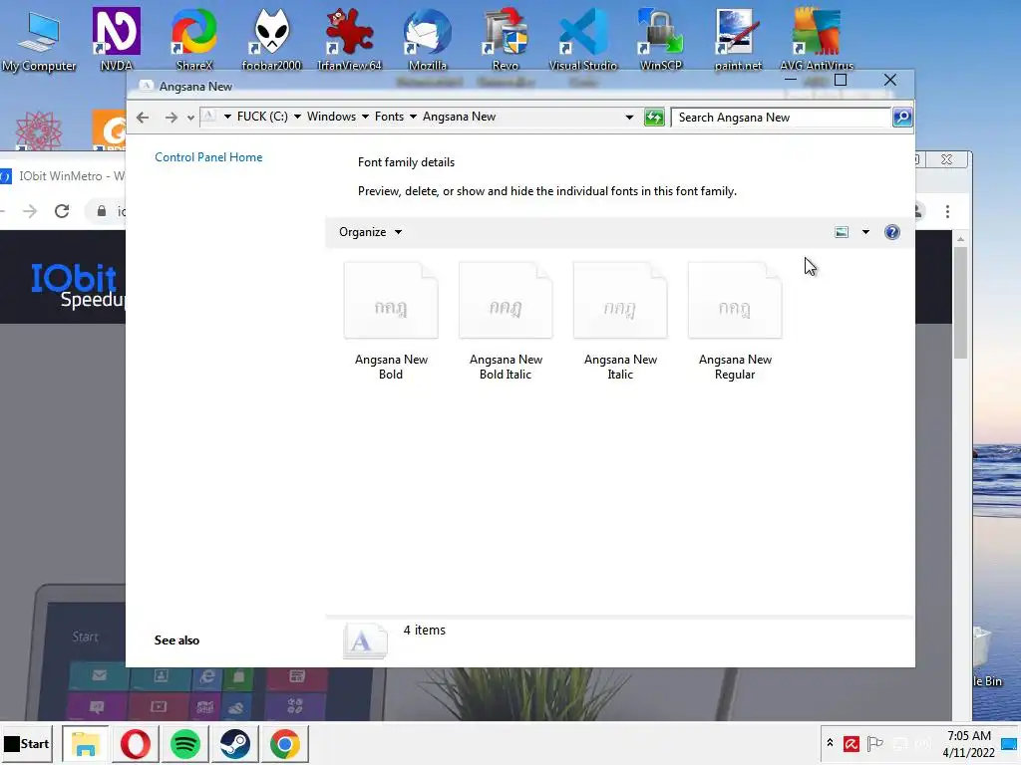The height and width of the screenshot is (765, 1021).
Task: Expand the Windows breadcrumb arrow
Action: tap(365, 117)
